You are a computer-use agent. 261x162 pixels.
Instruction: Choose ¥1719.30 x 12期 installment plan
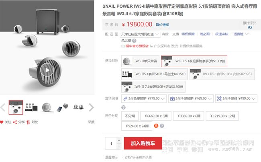click(x=222, y=116)
